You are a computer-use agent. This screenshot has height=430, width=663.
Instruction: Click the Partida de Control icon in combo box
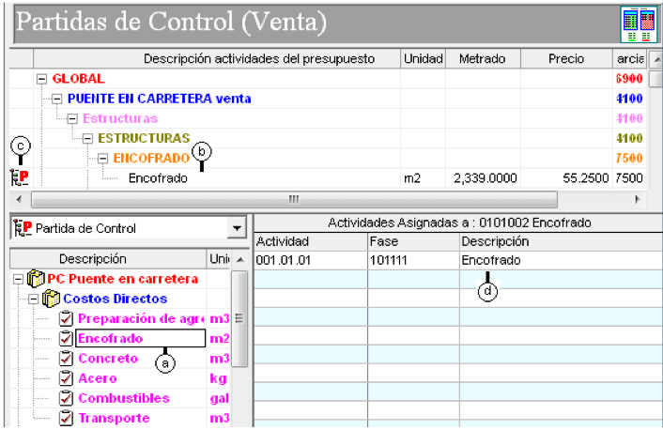(23, 228)
